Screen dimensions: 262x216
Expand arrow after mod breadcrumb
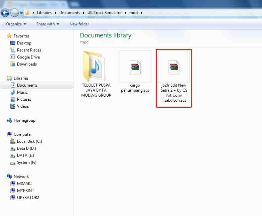pos(142,13)
